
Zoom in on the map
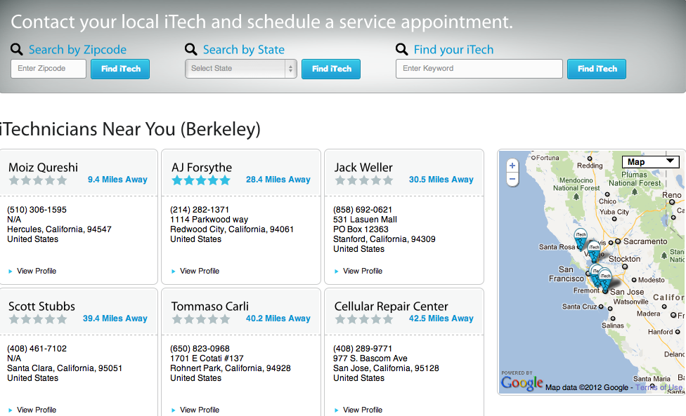pos(512,166)
